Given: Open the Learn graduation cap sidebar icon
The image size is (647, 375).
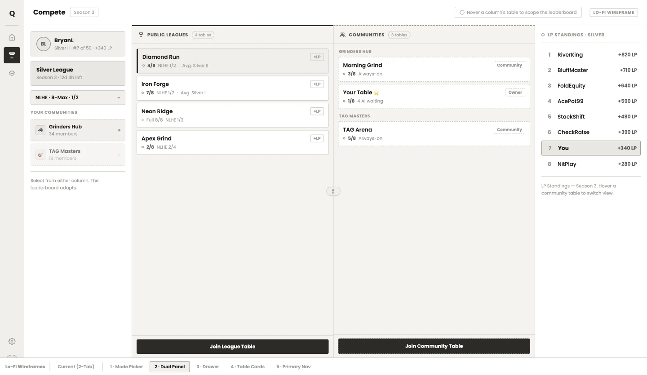Looking at the screenshot, I should [12, 73].
